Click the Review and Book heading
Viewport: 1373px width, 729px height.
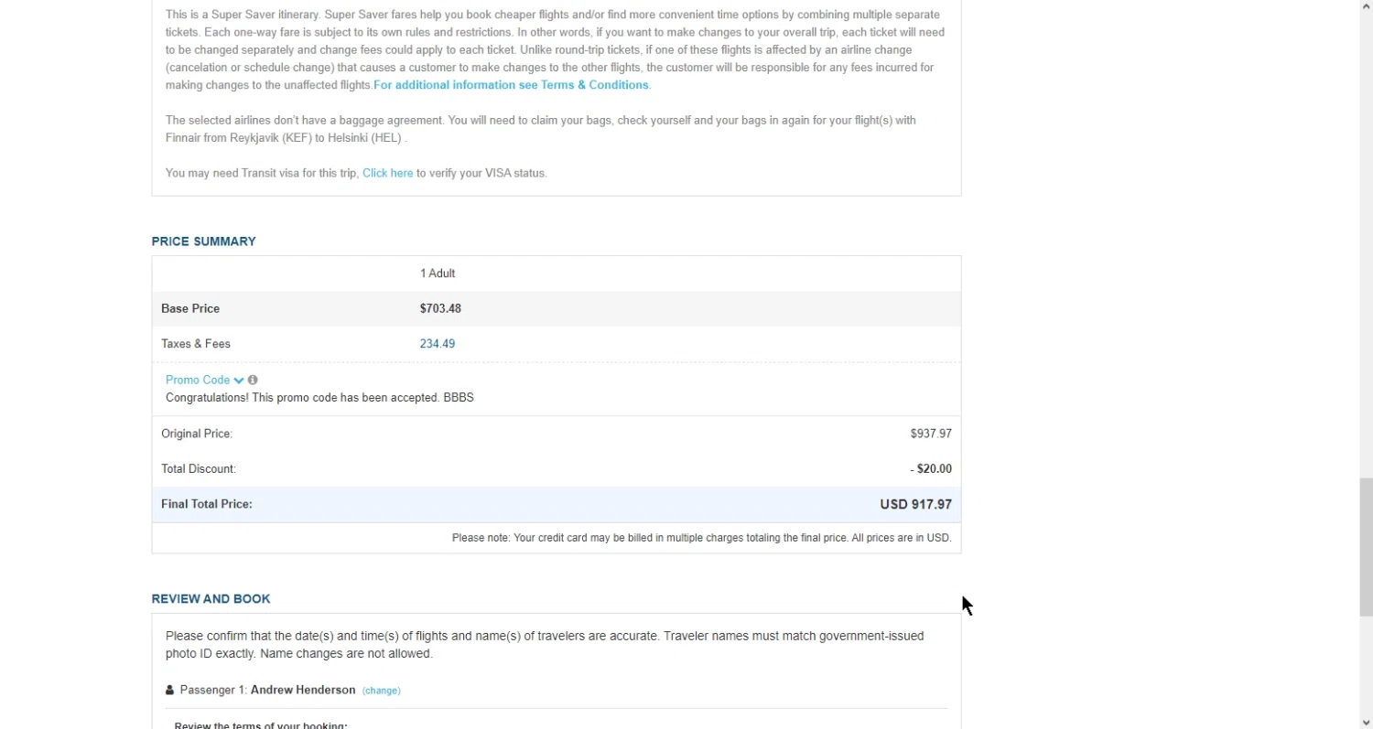click(x=211, y=599)
